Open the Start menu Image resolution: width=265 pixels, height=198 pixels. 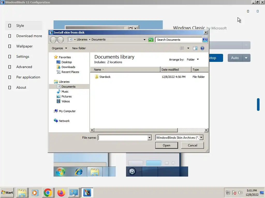point(7,192)
